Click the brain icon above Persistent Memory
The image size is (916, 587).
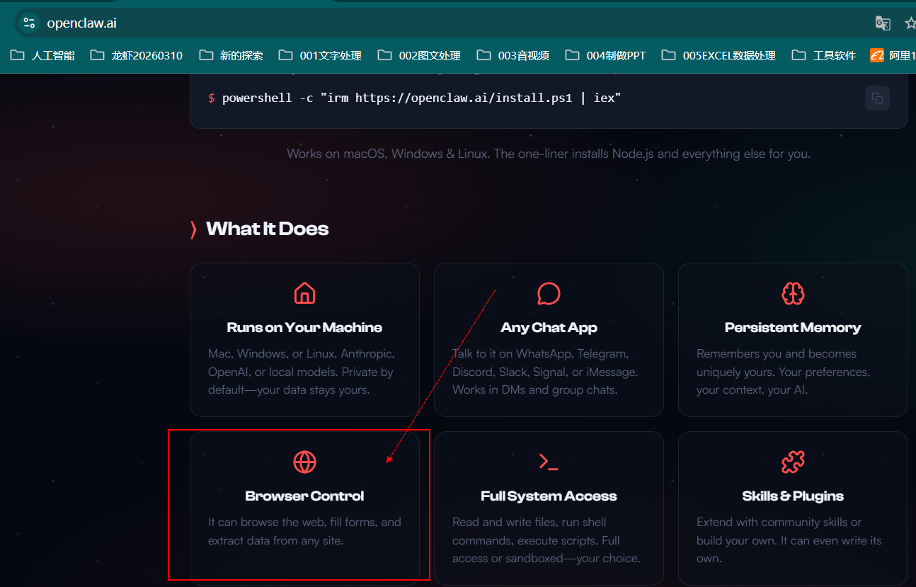coord(793,292)
